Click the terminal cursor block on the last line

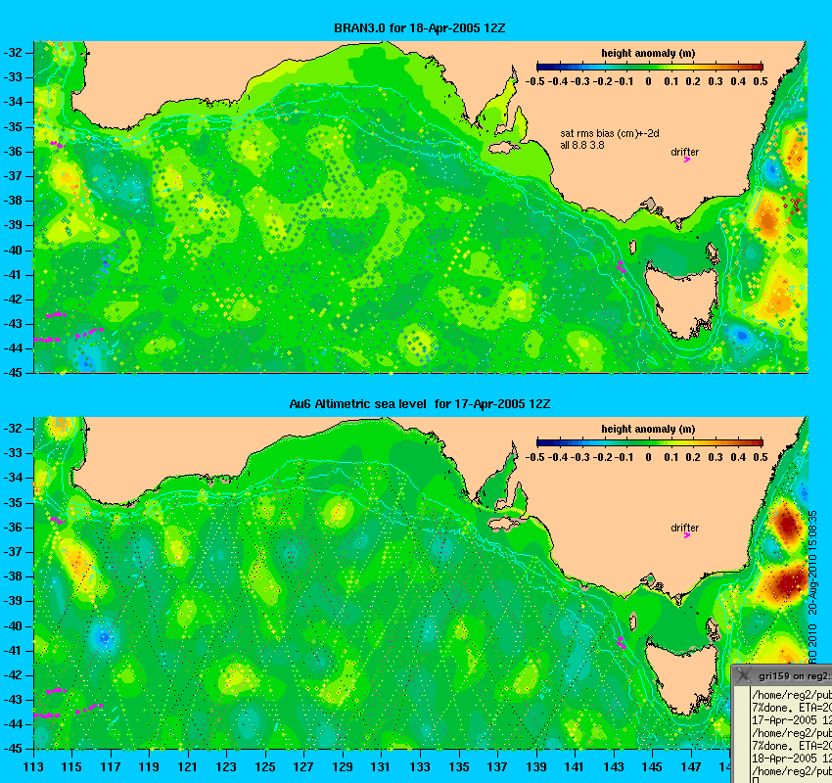pyautogui.click(x=756, y=780)
